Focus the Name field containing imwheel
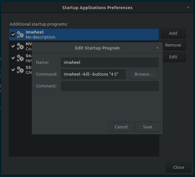Image resolution: width=195 pixels, height=177 pixels. [110, 62]
